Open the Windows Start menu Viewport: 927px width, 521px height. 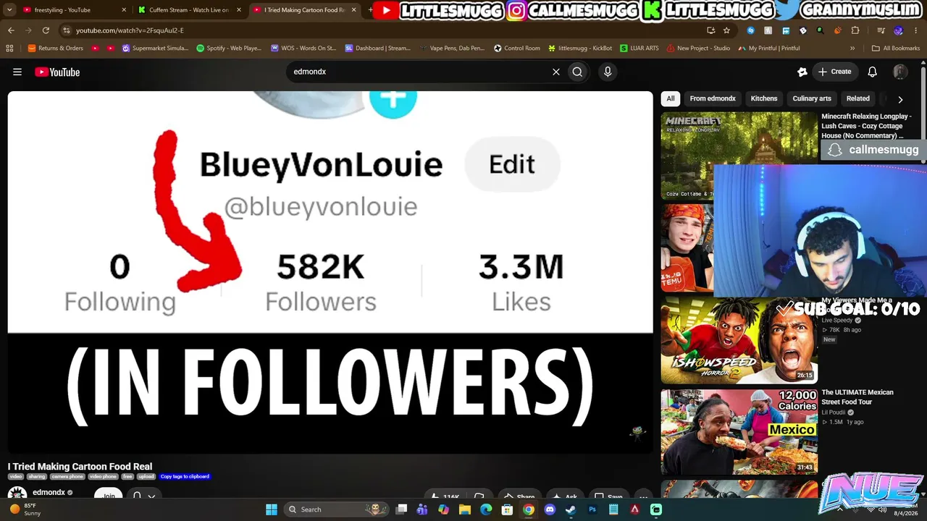pos(272,509)
